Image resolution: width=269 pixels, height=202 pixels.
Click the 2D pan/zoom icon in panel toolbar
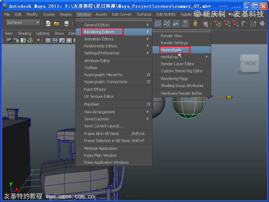[37, 40]
